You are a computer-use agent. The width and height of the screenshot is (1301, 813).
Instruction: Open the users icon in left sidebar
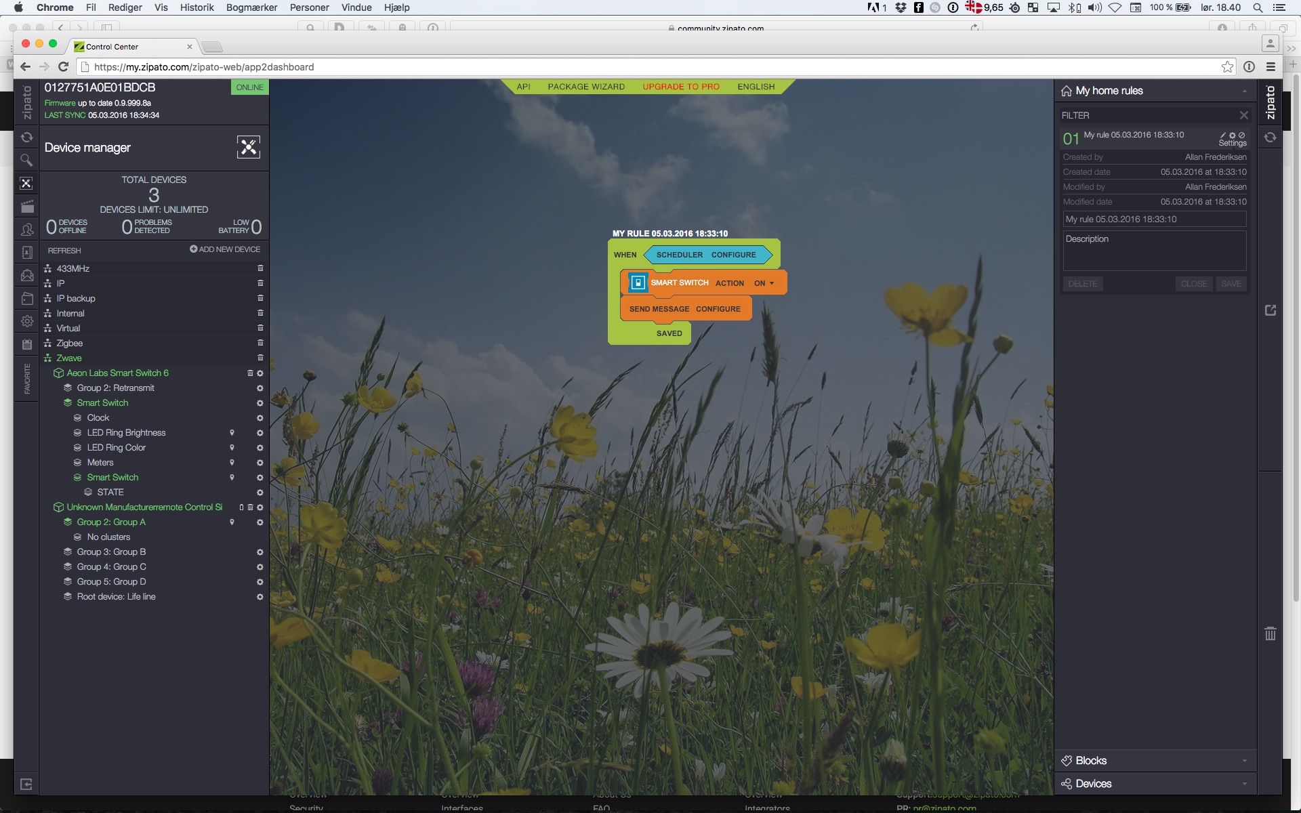point(26,230)
